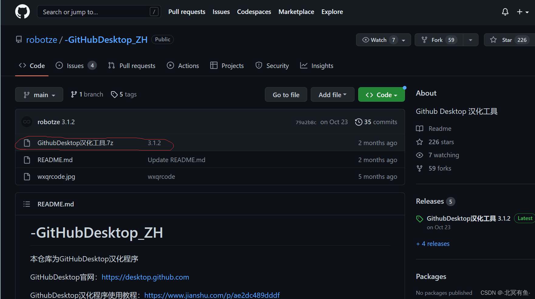Open the Packages heading link
Viewport: 535px width, 299px height.
pos(431,277)
